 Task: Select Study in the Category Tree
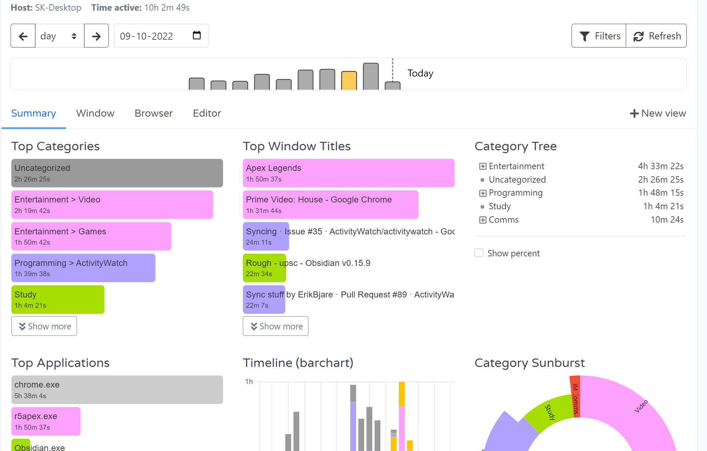500,206
